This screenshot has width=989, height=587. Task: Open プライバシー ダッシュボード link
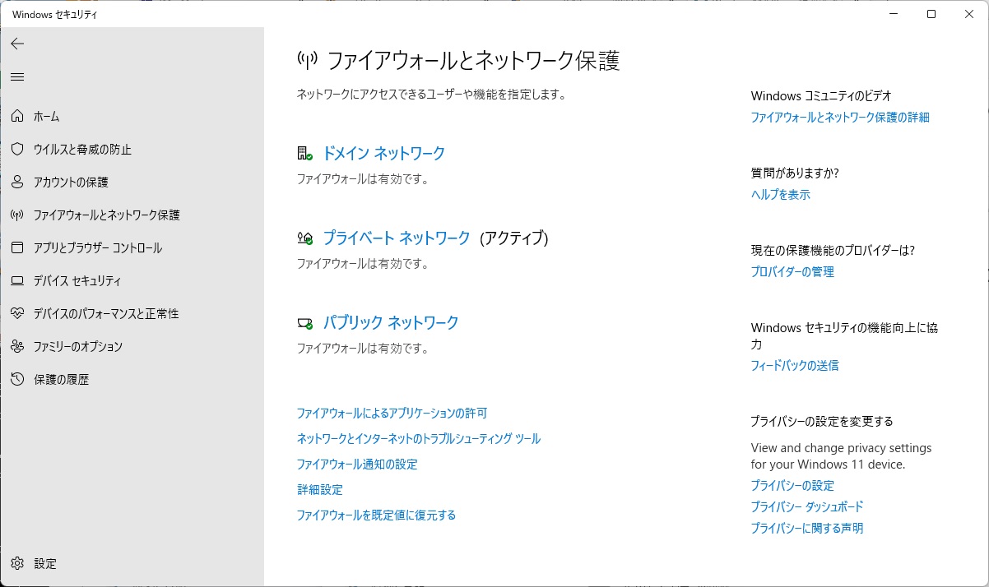806,506
